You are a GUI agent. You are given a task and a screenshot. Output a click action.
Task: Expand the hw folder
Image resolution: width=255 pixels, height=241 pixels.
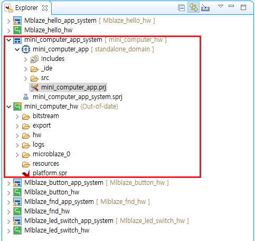17,136
